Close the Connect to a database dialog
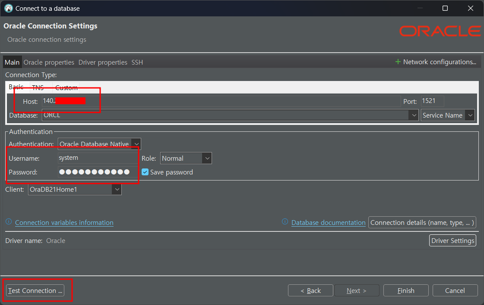 coord(471,8)
